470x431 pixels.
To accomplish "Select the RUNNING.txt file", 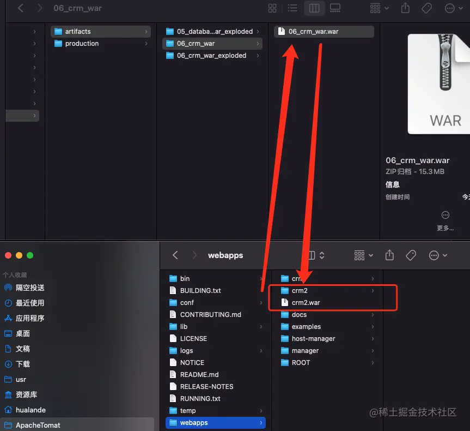I will tap(216, 399).
